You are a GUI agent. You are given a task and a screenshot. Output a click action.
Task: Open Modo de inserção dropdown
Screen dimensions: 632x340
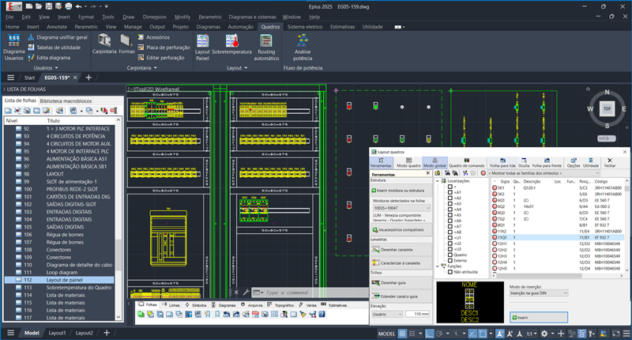coord(539,293)
